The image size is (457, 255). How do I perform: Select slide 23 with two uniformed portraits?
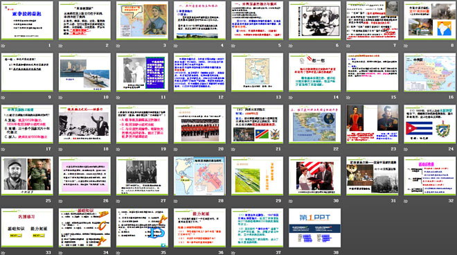[x=373, y=124]
